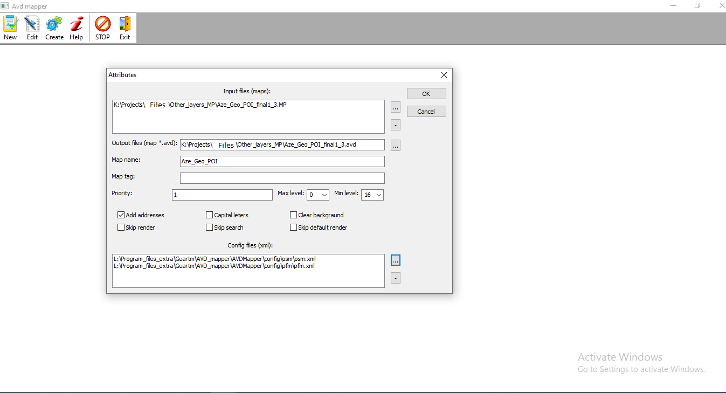
Task: Browse for input map files
Action: coord(396,107)
